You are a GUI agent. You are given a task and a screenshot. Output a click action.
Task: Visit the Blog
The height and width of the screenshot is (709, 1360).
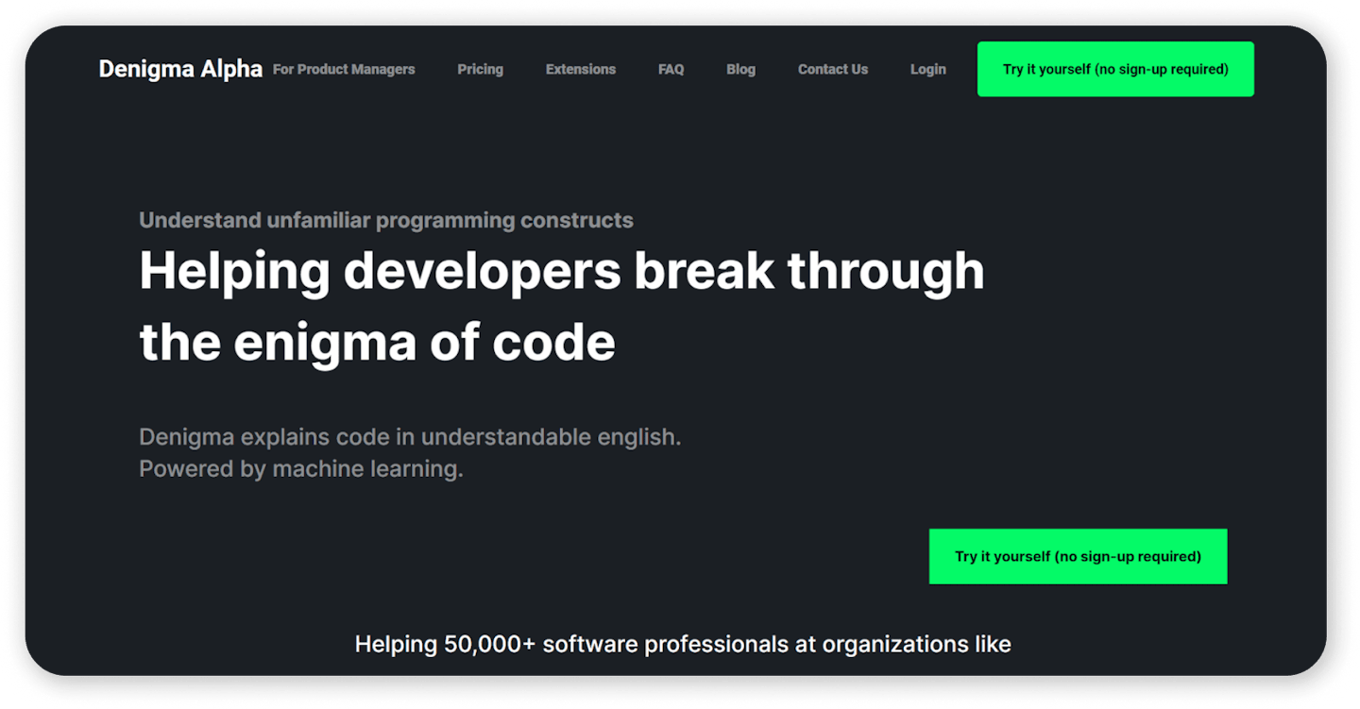pos(740,69)
